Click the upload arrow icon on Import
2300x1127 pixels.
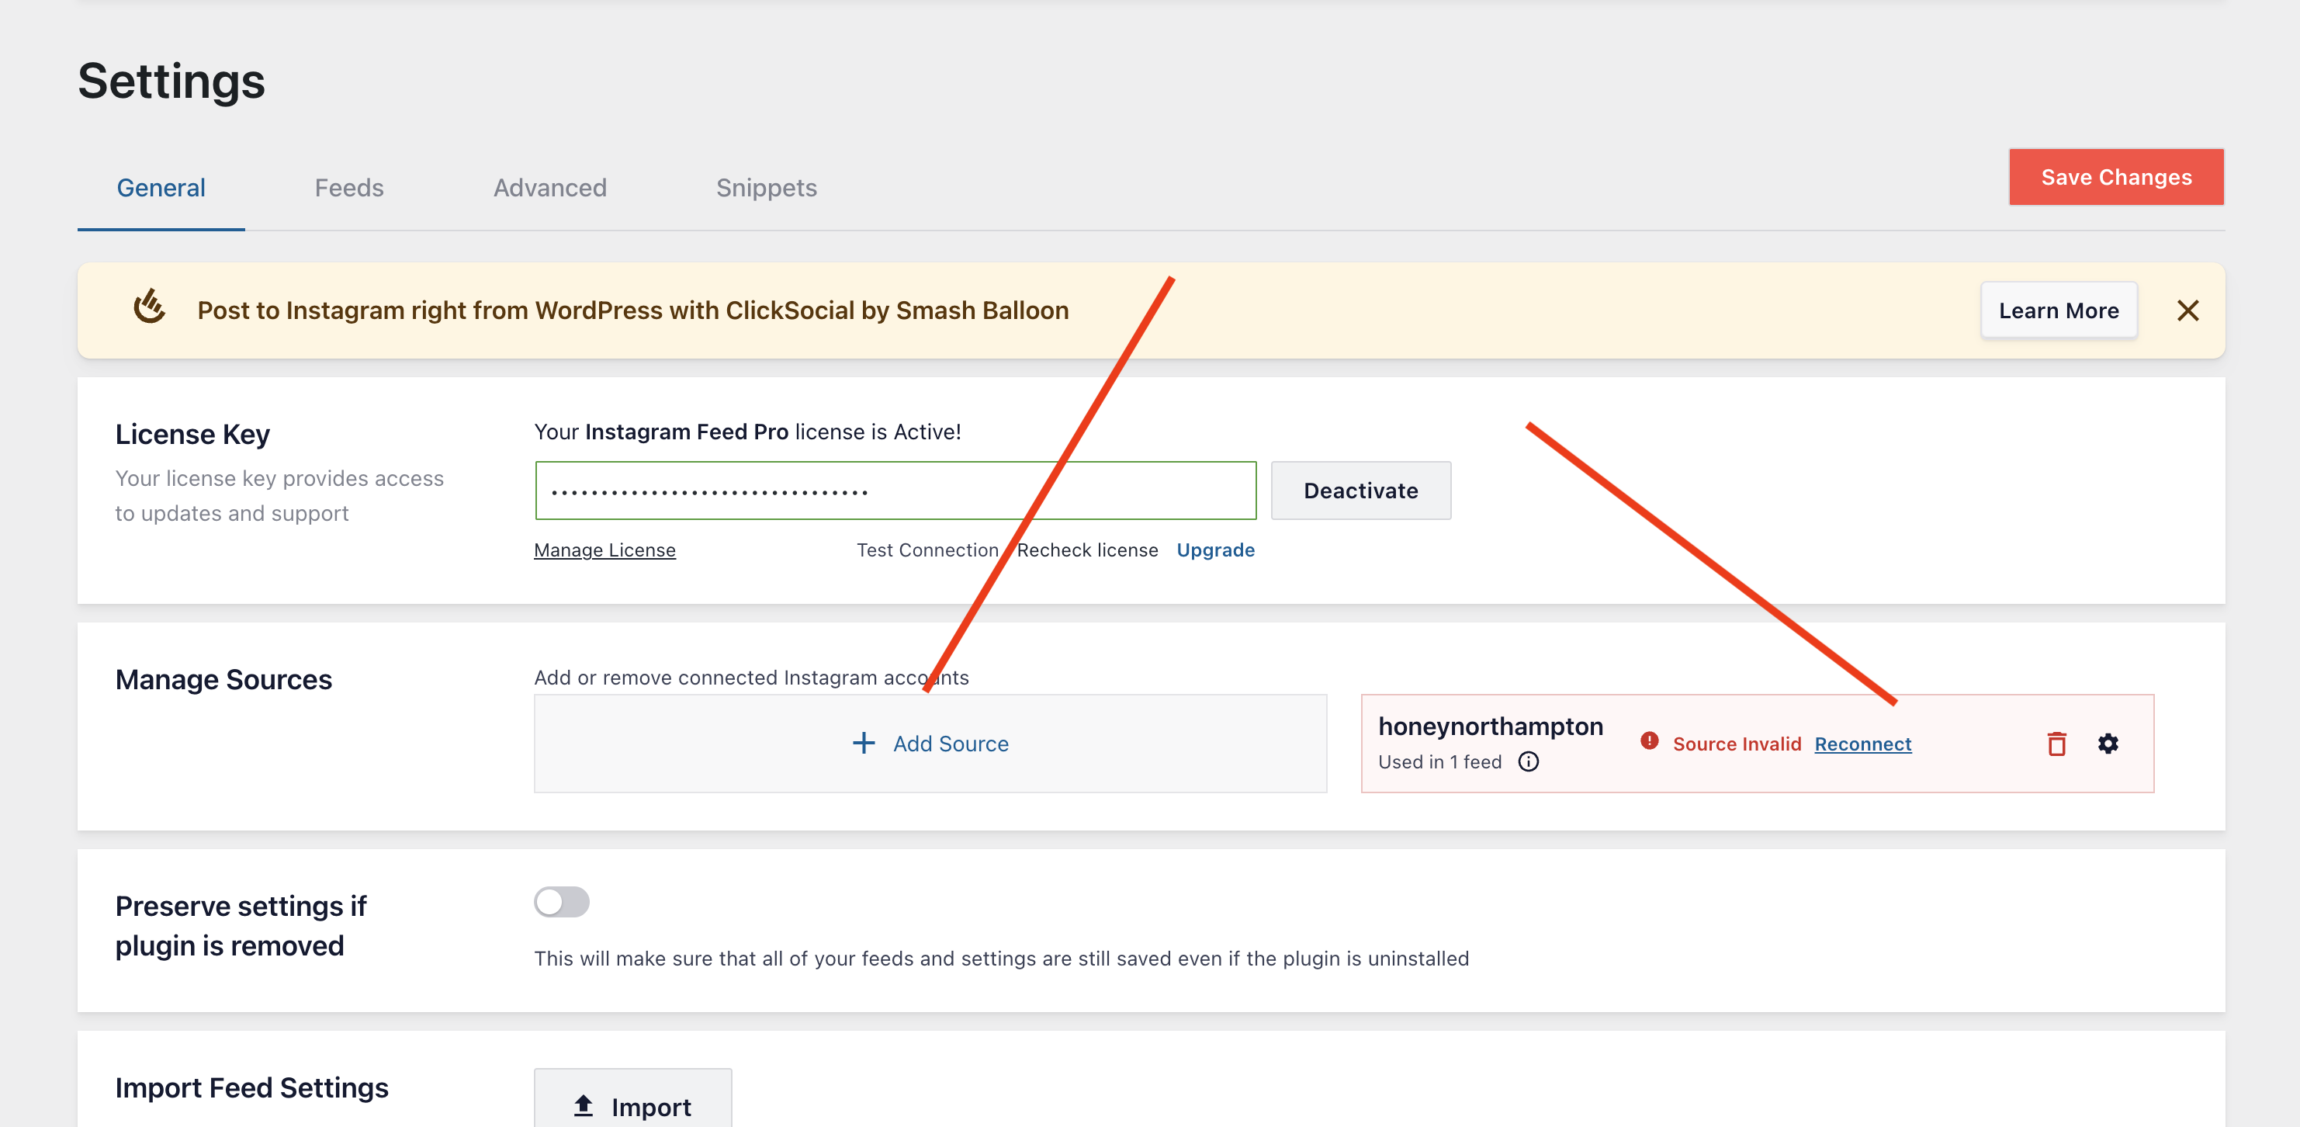(583, 1105)
